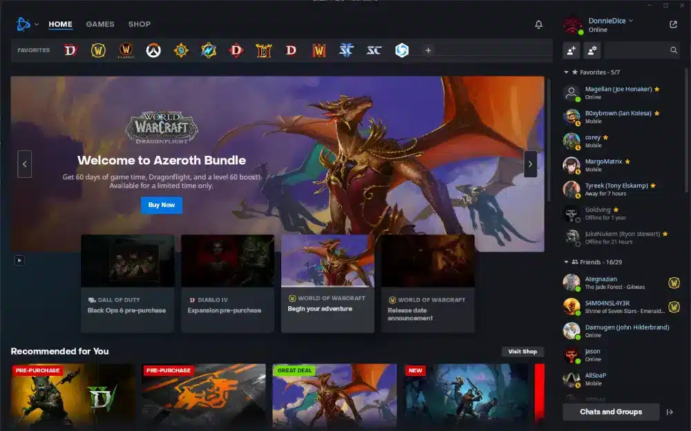
Task: Launch Overwatch from the favorites bar
Action: [153, 50]
